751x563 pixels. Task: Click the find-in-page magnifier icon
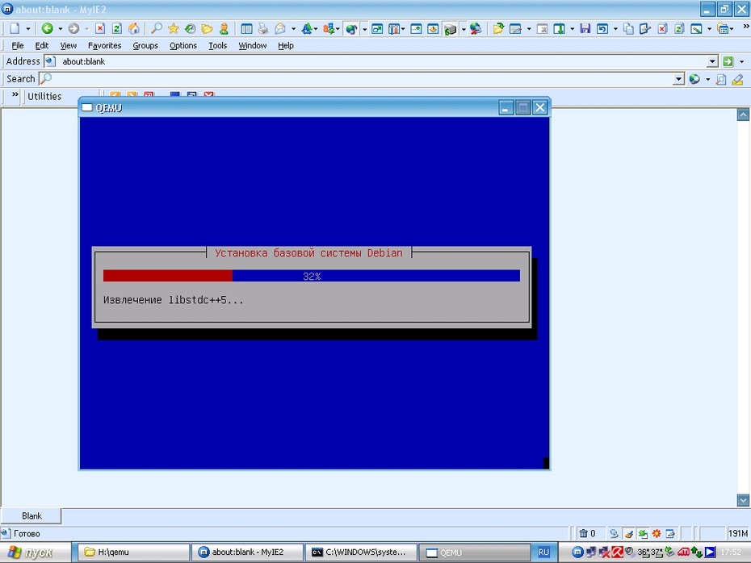pos(721,79)
